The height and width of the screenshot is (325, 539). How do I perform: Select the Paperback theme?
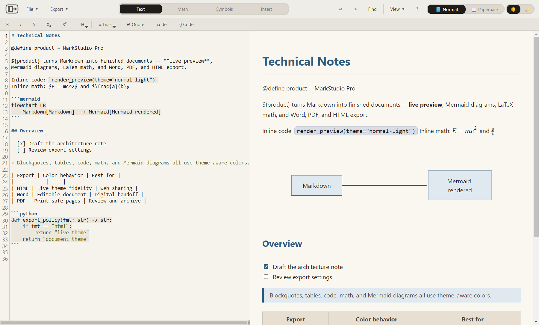coord(485,9)
